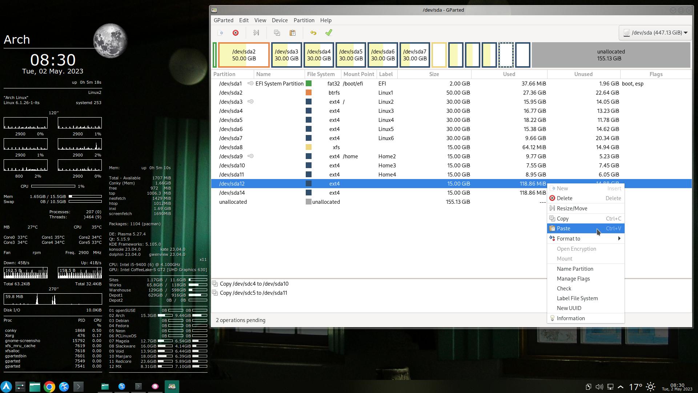Screen dimensions: 698x393
Task: Click the Size column header
Action: (x=434, y=74)
